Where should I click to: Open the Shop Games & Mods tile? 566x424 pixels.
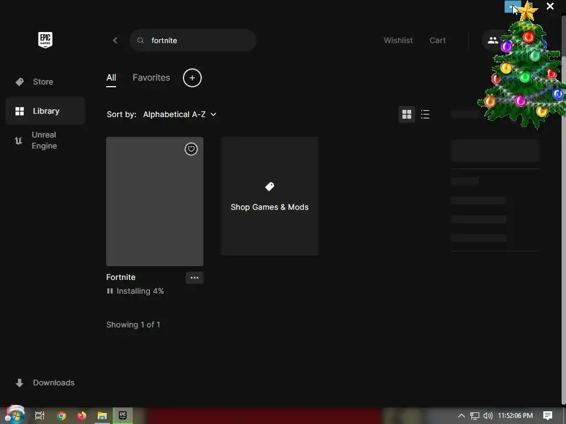(270, 196)
